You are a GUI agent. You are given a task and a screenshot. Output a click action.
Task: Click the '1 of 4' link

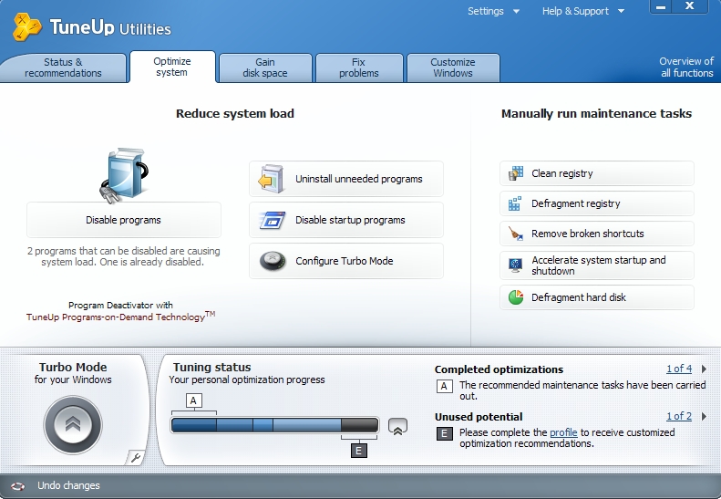coord(679,369)
